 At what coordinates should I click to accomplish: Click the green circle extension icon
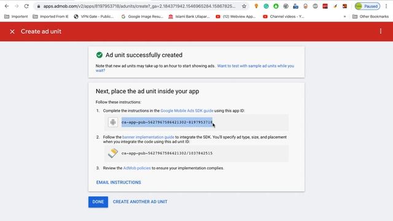[276, 6]
